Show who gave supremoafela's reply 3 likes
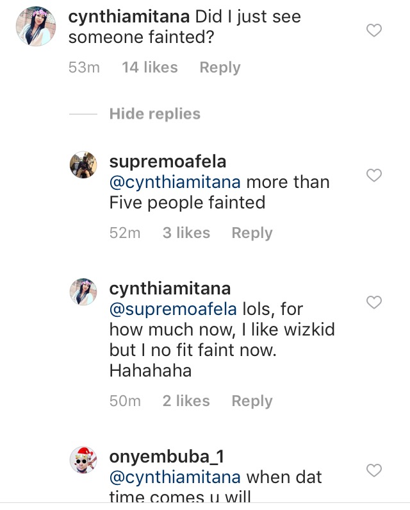This screenshot has height=510, width=410. click(x=186, y=234)
